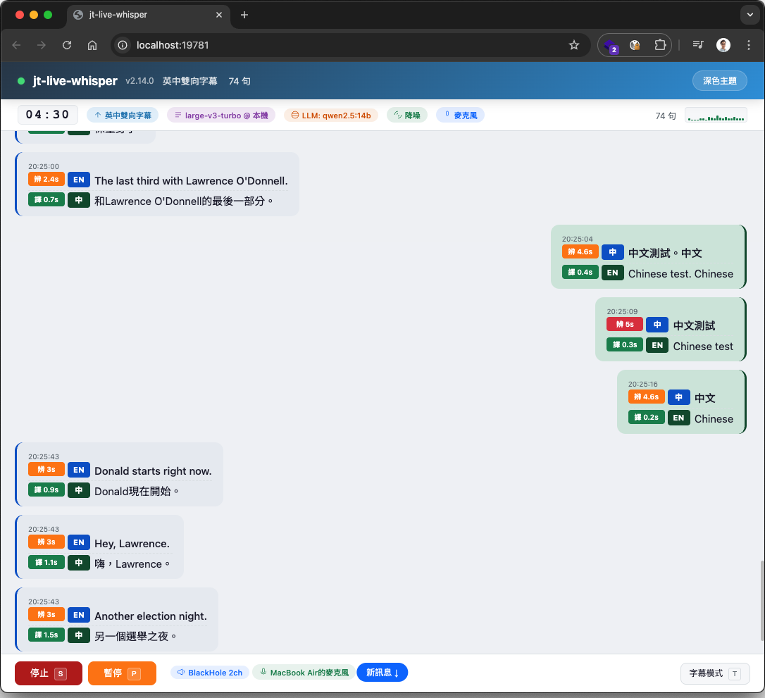Select MacBook Air的麥克風 input chip
Viewport: 765px width, 698px height.
point(304,673)
